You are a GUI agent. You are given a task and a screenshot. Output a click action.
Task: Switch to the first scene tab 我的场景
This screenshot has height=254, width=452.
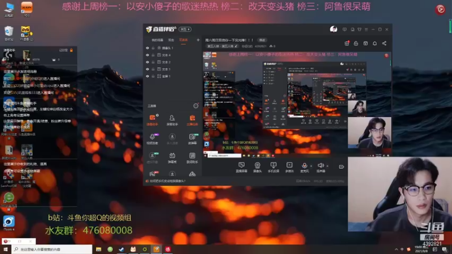158,40
